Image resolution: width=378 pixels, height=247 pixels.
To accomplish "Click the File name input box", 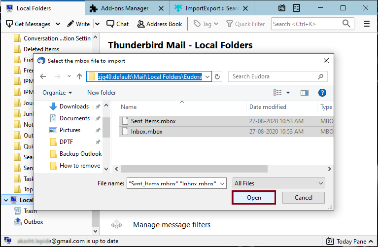I will click(176, 183).
